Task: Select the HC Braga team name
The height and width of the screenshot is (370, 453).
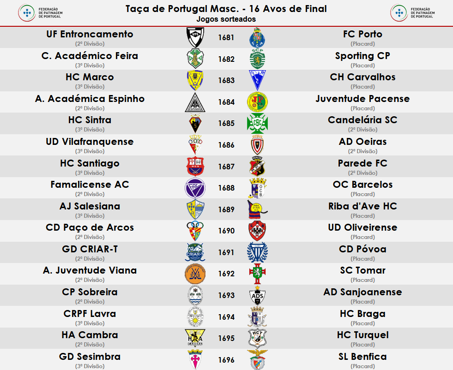Action: [x=362, y=314]
